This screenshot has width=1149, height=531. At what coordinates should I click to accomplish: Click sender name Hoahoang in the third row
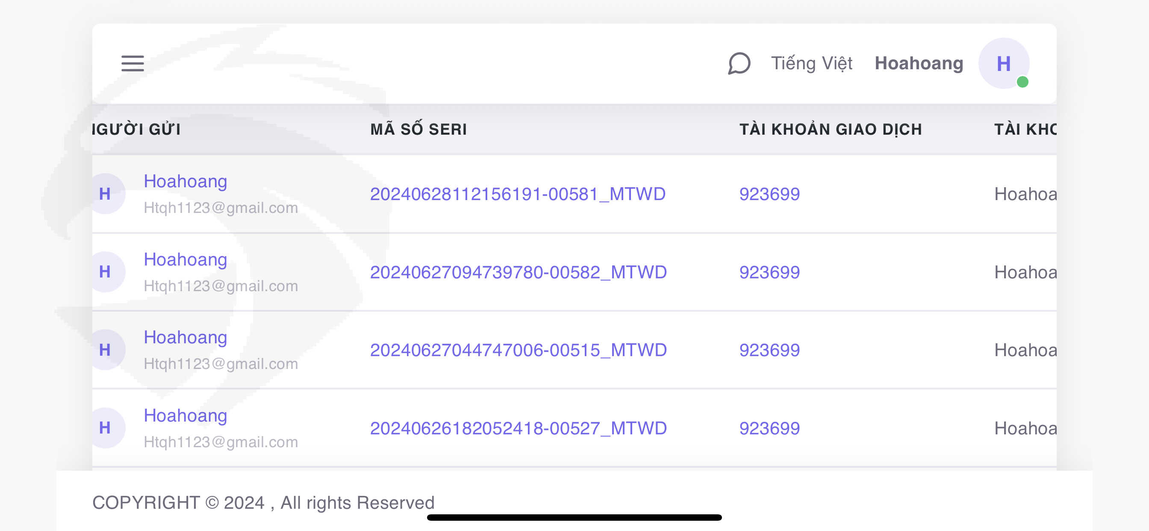tap(186, 337)
